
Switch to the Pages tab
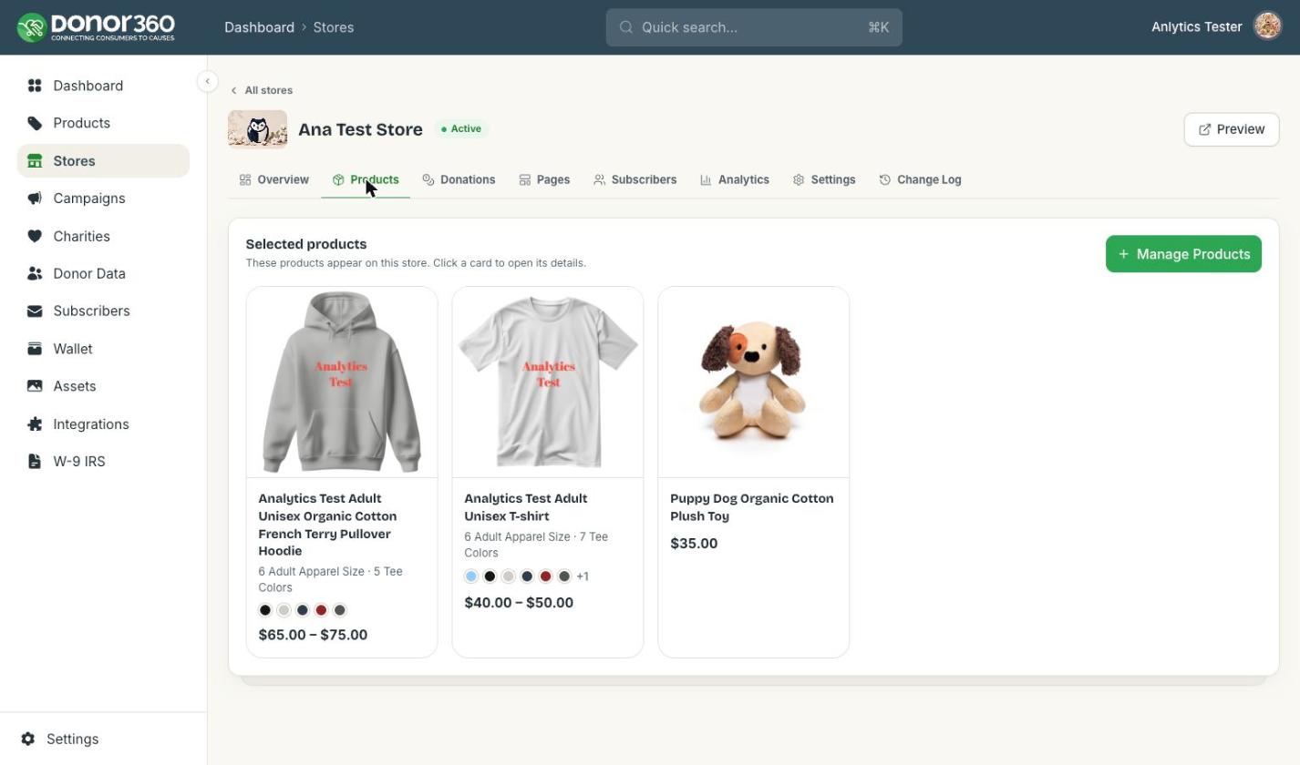point(544,179)
